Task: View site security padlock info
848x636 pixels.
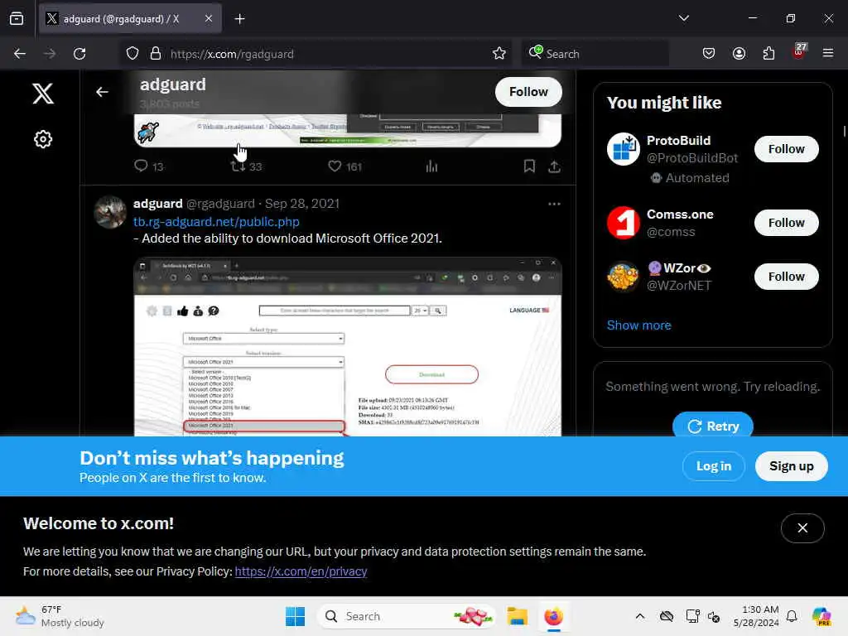Action: coord(156,54)
